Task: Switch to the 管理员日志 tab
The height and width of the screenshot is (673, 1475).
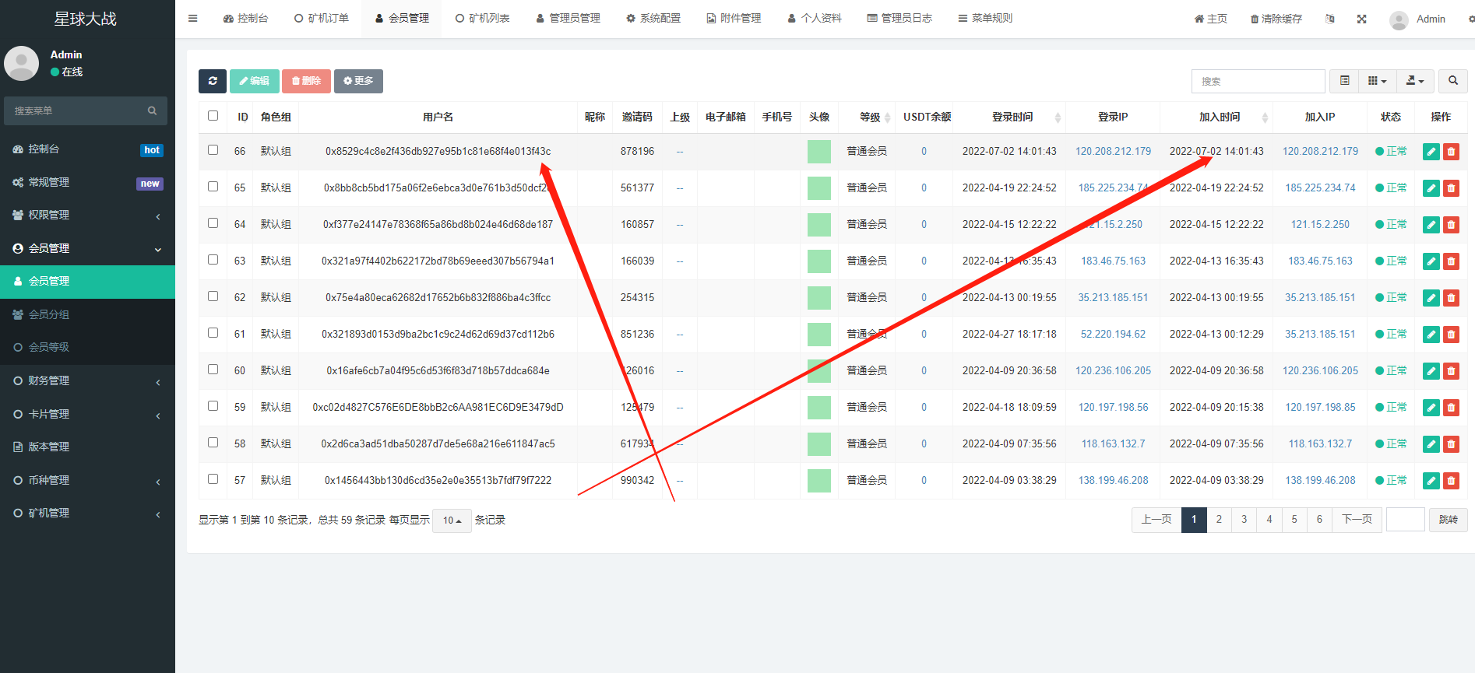Action: 899,19
